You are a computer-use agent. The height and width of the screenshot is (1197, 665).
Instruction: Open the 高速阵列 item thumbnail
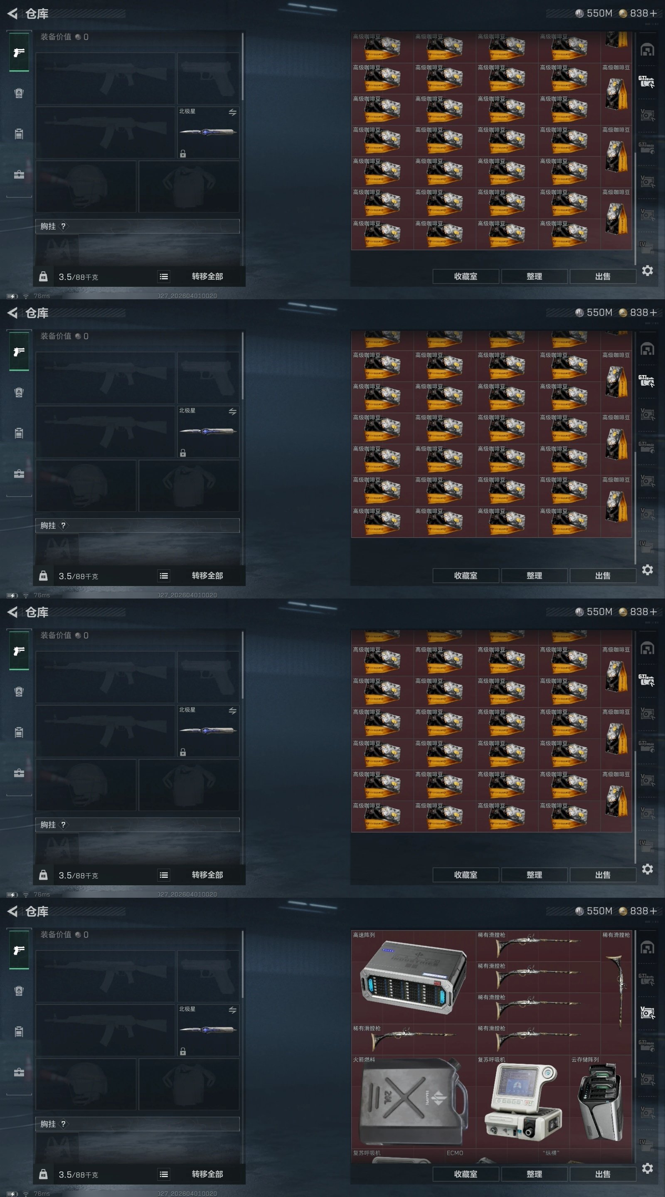coord(413,976)
